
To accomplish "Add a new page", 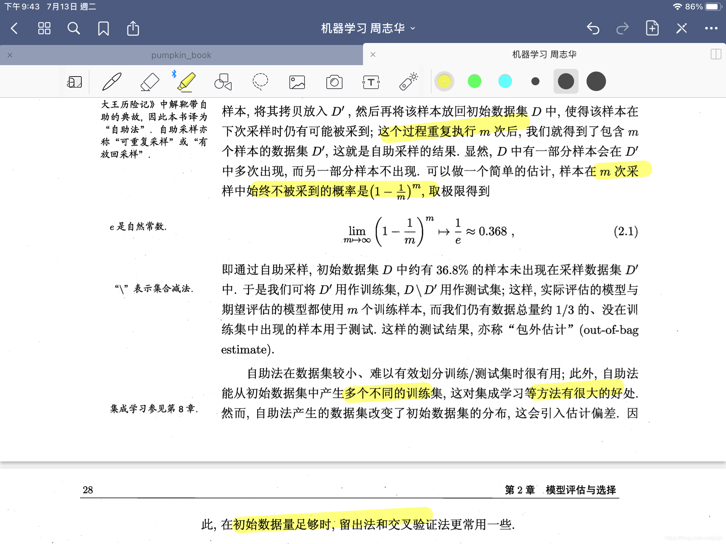I will (652, 28).
